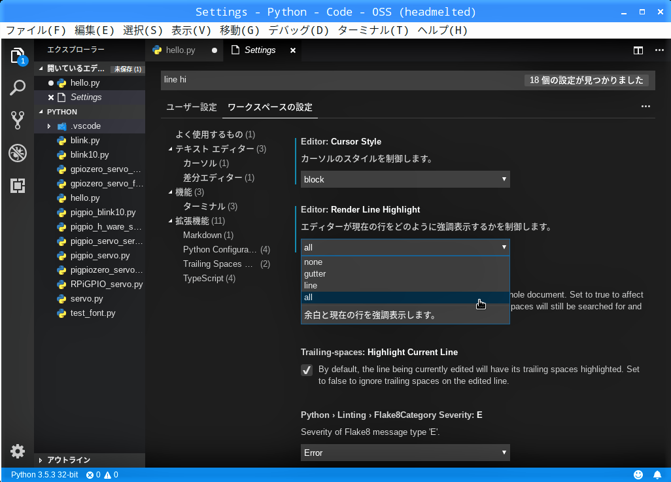
Task: Open notifications bell in status bar
Action: click(657, 475)
